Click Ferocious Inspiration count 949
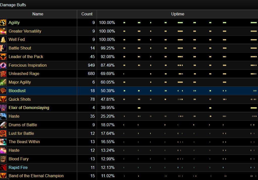The image size is (258, 180). (91, 65)
